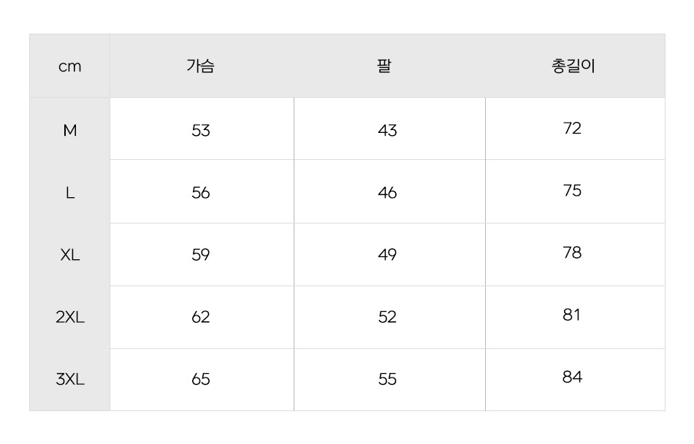Click chest value 56 for size L
The height and width of the screenshot is (444, 694).
pyautogui.click(x=200, y=193)
